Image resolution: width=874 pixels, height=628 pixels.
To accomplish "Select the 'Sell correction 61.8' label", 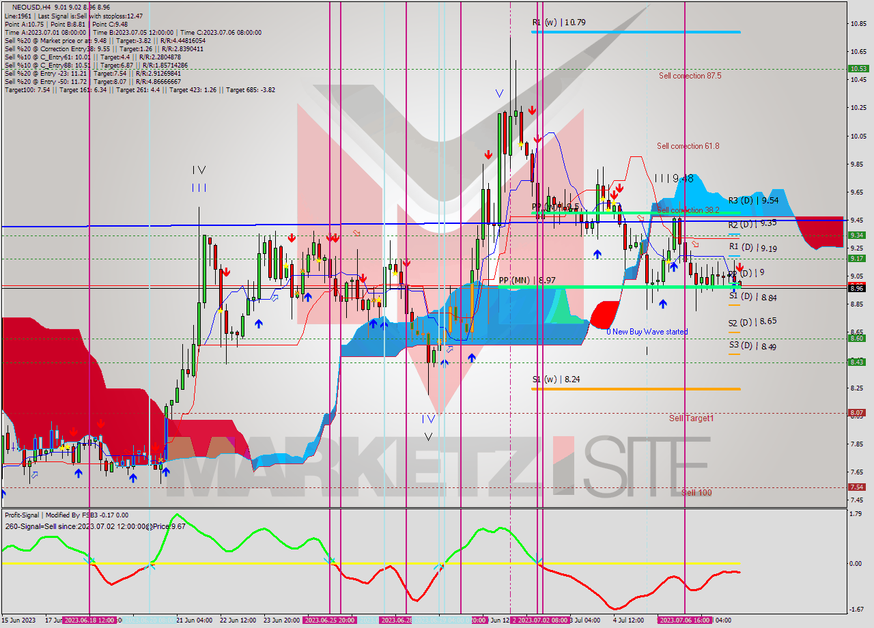I will click(688, 146).
